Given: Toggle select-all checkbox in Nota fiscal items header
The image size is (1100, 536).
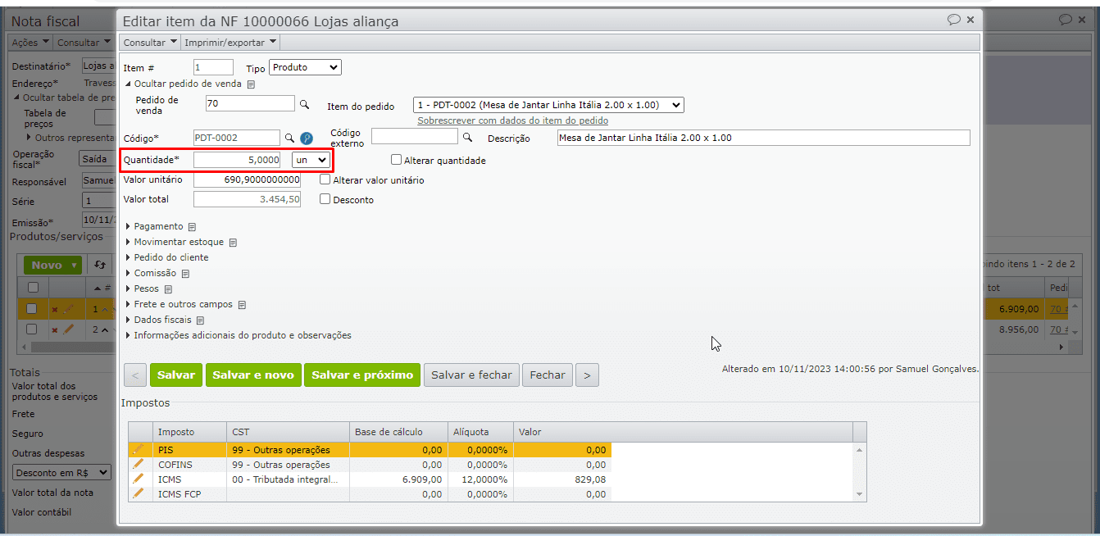Looking at the screenshot, I should [33, 288].
